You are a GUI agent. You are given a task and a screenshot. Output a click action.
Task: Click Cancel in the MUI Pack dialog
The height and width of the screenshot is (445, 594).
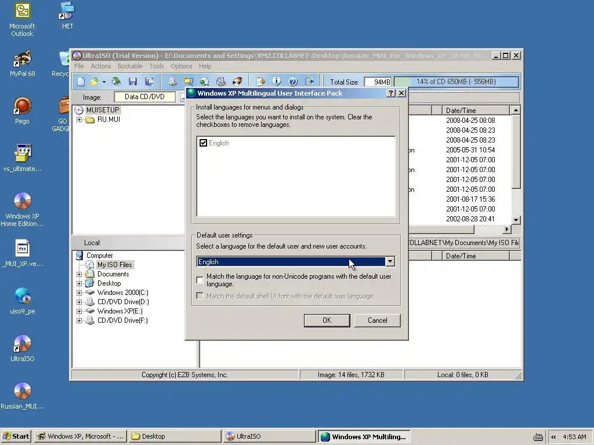[377, 320]
